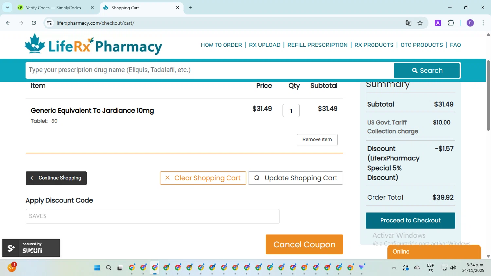
Task: Open the Google Translate icon
Action: 408,23
